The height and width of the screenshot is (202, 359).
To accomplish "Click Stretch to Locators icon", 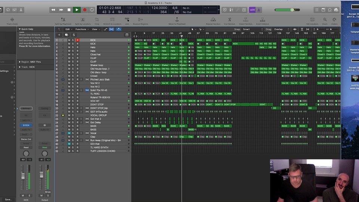I will [112, 20].
